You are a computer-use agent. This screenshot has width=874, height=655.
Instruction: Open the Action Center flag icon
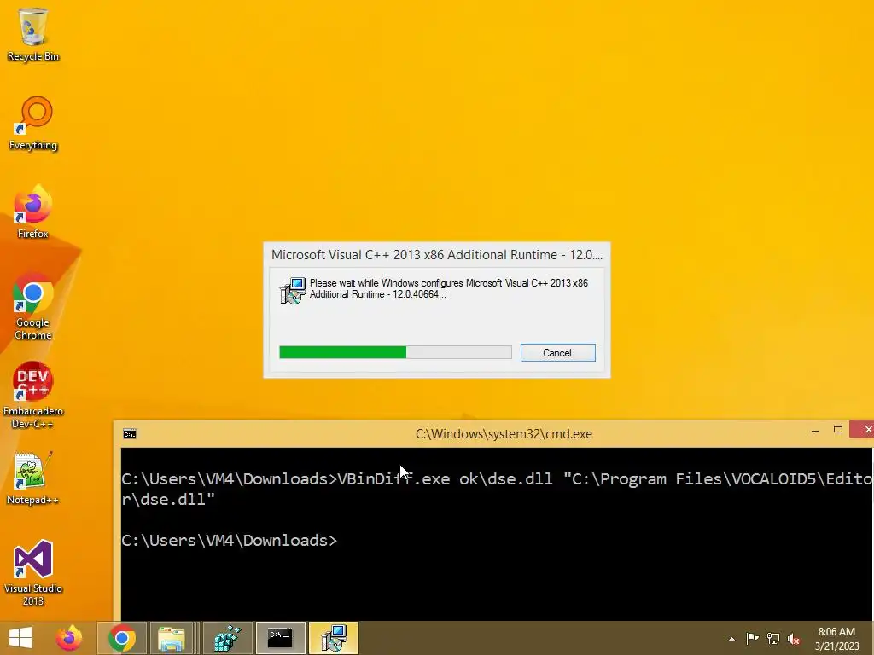coord(753,639)
